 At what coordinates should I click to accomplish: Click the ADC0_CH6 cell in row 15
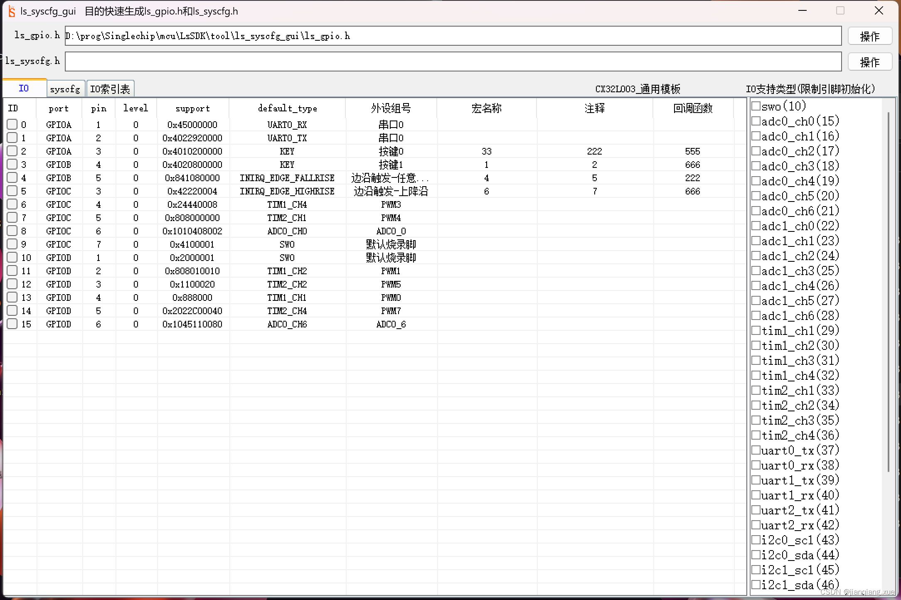287,324
